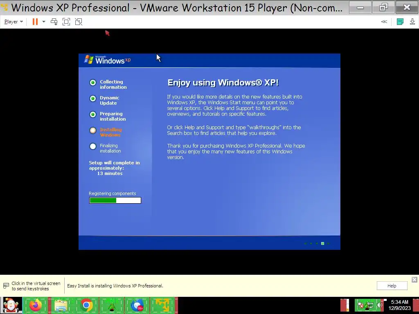Select the Installing Windows step bullet
This screenshot has height=314, width=419.
coord(93,130)
